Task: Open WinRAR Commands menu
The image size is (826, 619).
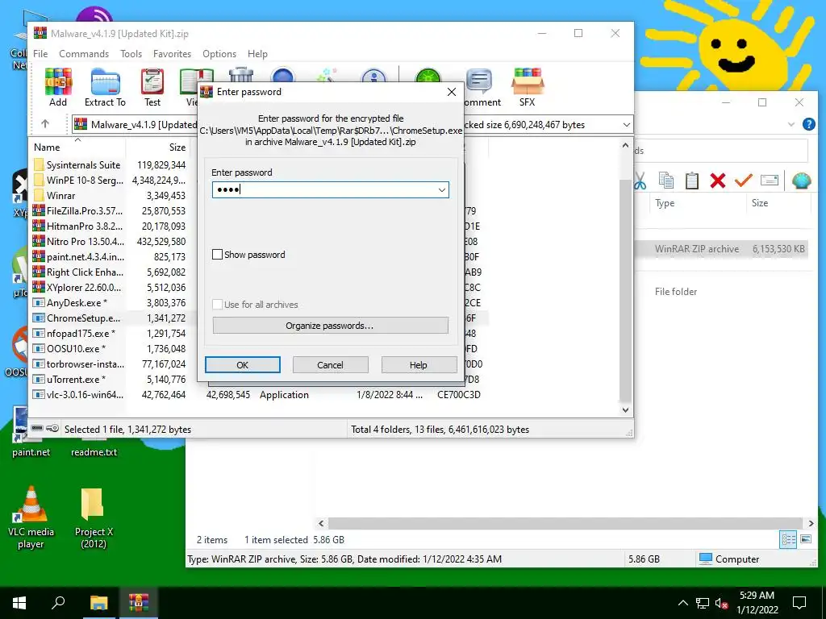Action: tap(84, 54)
